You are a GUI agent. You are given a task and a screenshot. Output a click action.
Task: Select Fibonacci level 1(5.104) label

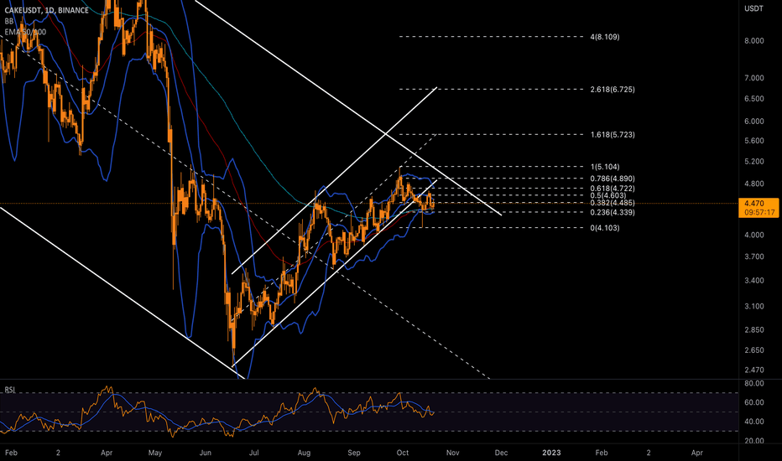(605, 167)
